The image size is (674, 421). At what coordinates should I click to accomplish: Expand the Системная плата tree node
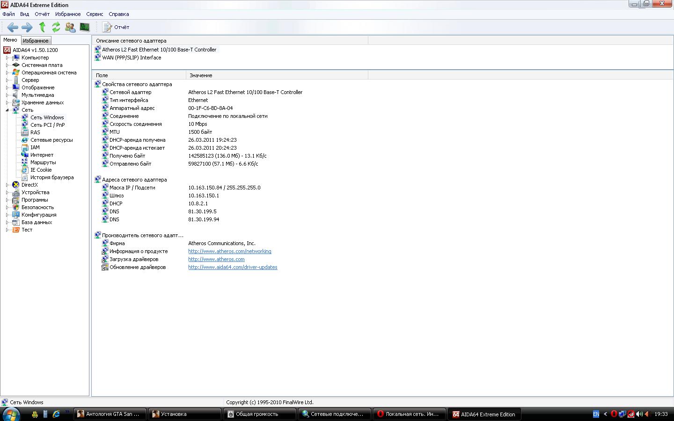(7, 65)
